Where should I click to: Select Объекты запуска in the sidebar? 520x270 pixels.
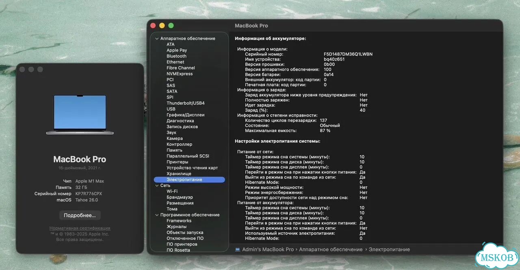pyautogui.click(x=185, y=233)
